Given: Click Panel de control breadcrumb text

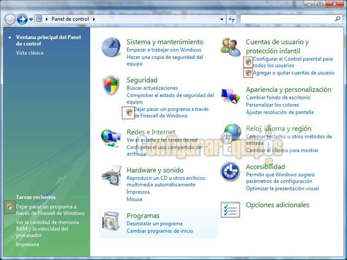Looking at the screenshot, I should click(70, 19).
